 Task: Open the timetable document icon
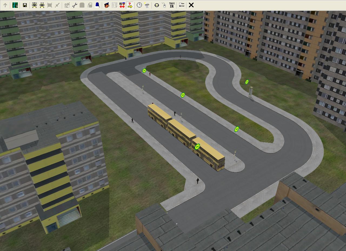click(114, 5)
